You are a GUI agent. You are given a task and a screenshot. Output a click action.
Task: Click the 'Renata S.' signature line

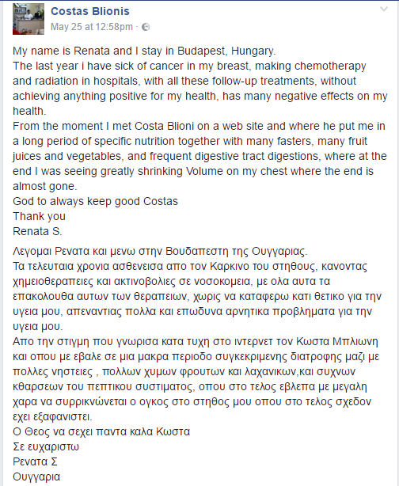37,231
